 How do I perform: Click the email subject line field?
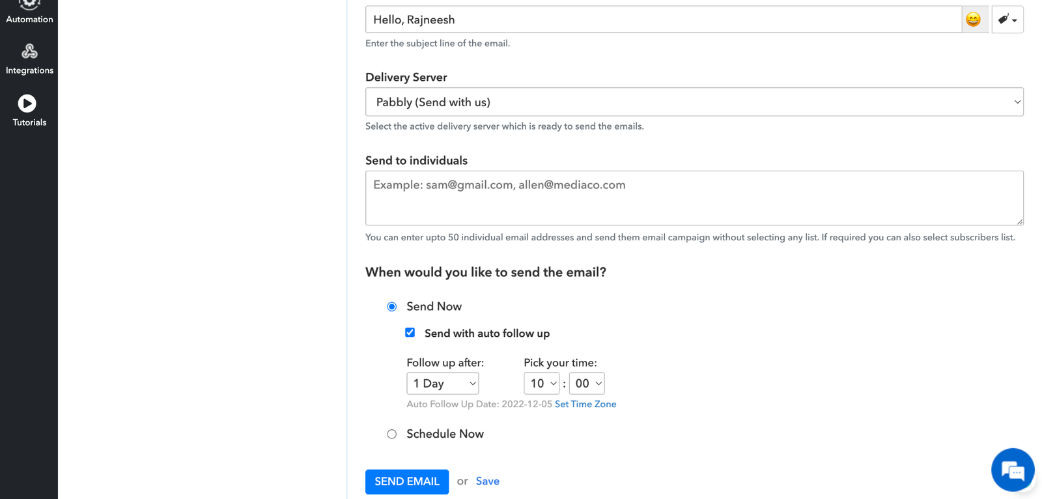pyautogui.click(x=664, y=20)
